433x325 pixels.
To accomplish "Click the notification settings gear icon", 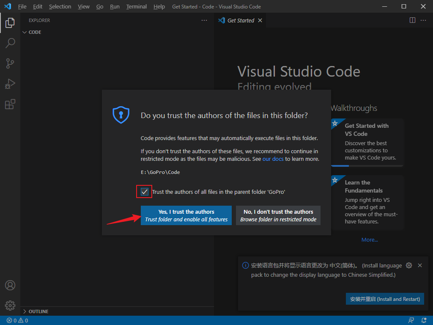I will 408,265.
